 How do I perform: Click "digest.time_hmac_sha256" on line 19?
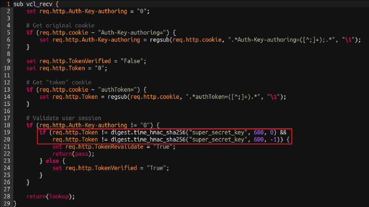click(x=148, y=132)
